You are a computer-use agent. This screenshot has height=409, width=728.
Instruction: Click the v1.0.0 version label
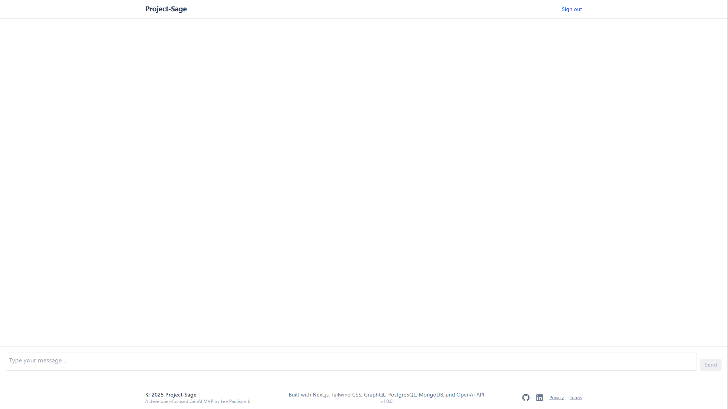click(x=386, y=401)
